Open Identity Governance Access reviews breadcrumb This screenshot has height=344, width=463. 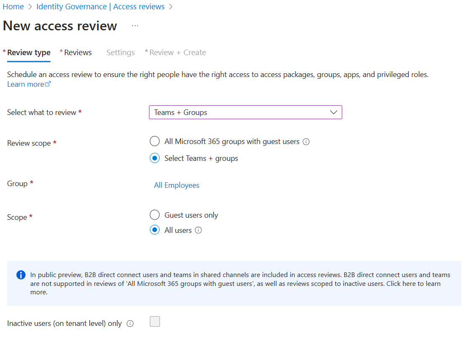100,7
